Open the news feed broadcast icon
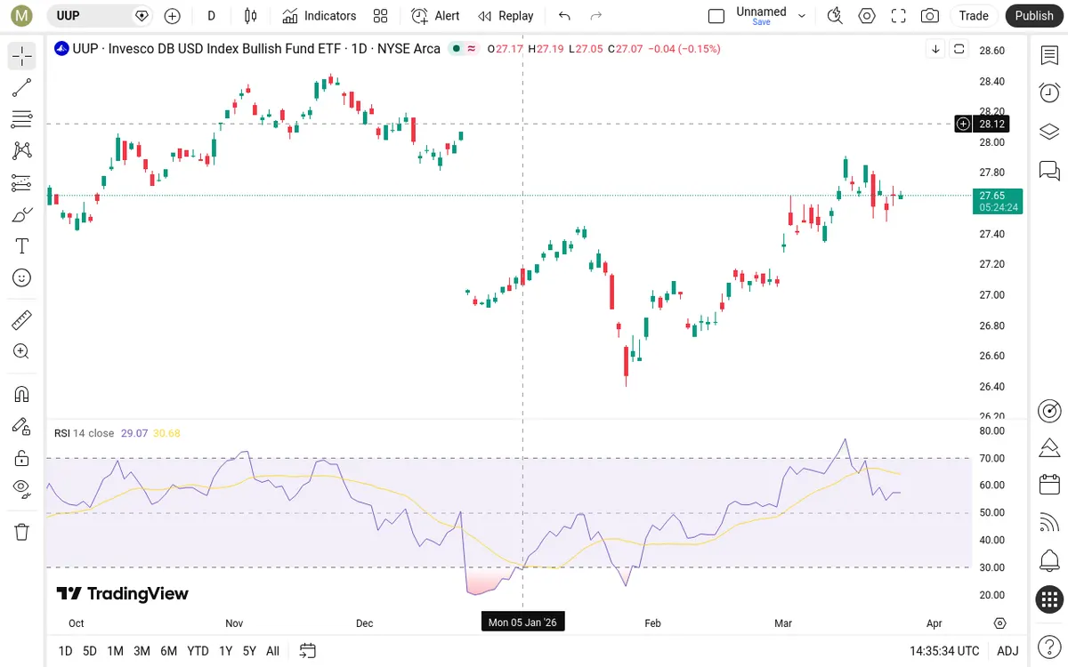Viewport: 1068px width, 667px height. (x=1049, y=523)
